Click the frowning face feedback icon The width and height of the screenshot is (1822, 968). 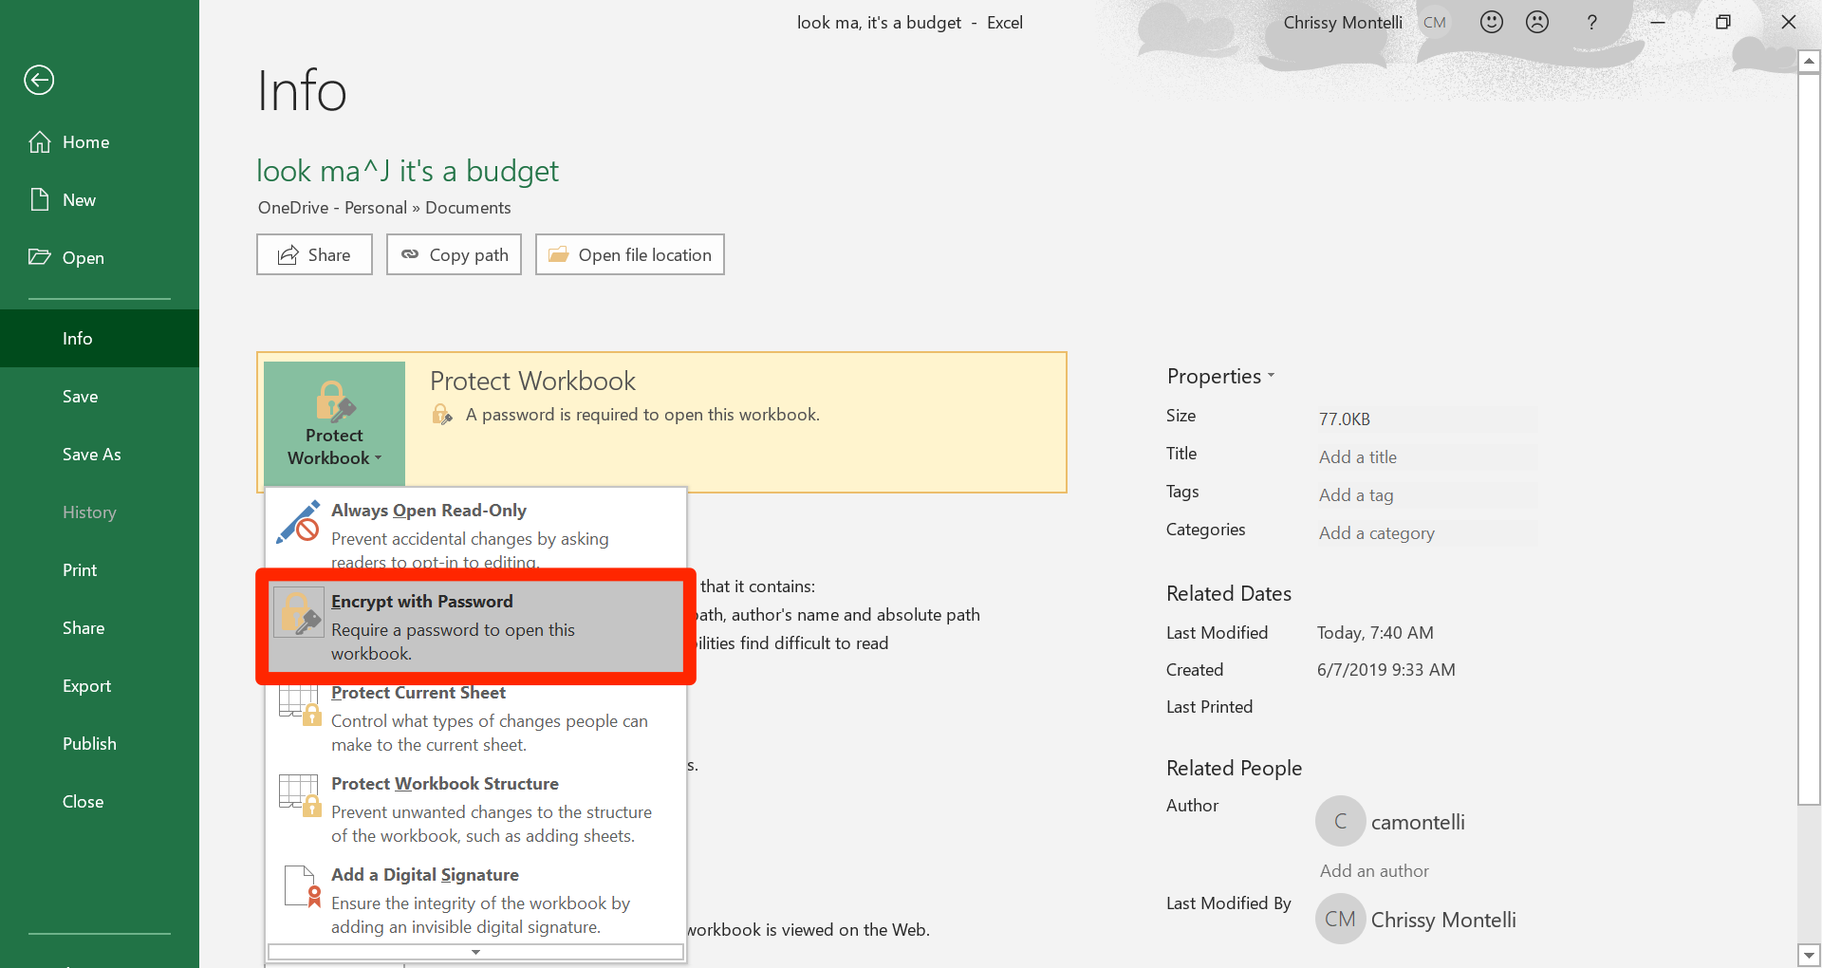(1537, 22)
